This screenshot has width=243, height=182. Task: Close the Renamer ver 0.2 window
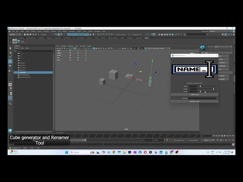[216, 55]
